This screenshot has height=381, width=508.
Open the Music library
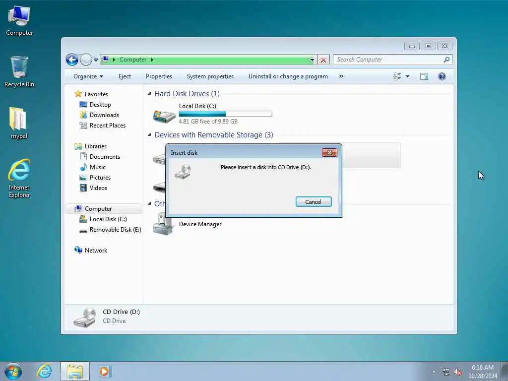(x=98, y=167)
